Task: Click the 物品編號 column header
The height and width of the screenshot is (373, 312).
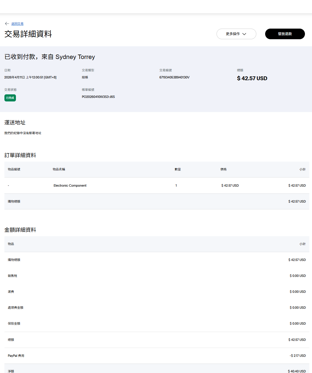Action: point(14,169)
